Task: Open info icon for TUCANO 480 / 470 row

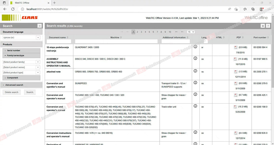Action: click(x=195, y=132)
